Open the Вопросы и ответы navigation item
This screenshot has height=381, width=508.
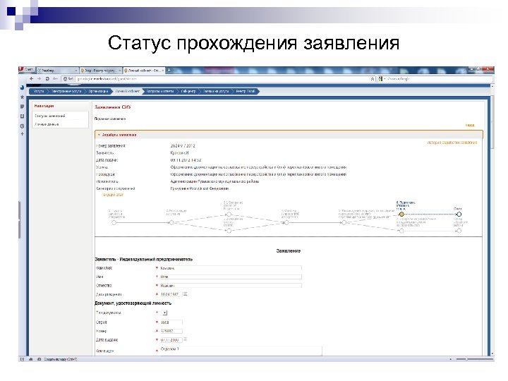tap(160, 91)
